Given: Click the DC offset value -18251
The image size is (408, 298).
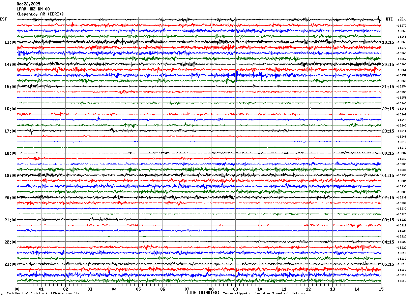Looking at the screenshot, I should (402, 98).
